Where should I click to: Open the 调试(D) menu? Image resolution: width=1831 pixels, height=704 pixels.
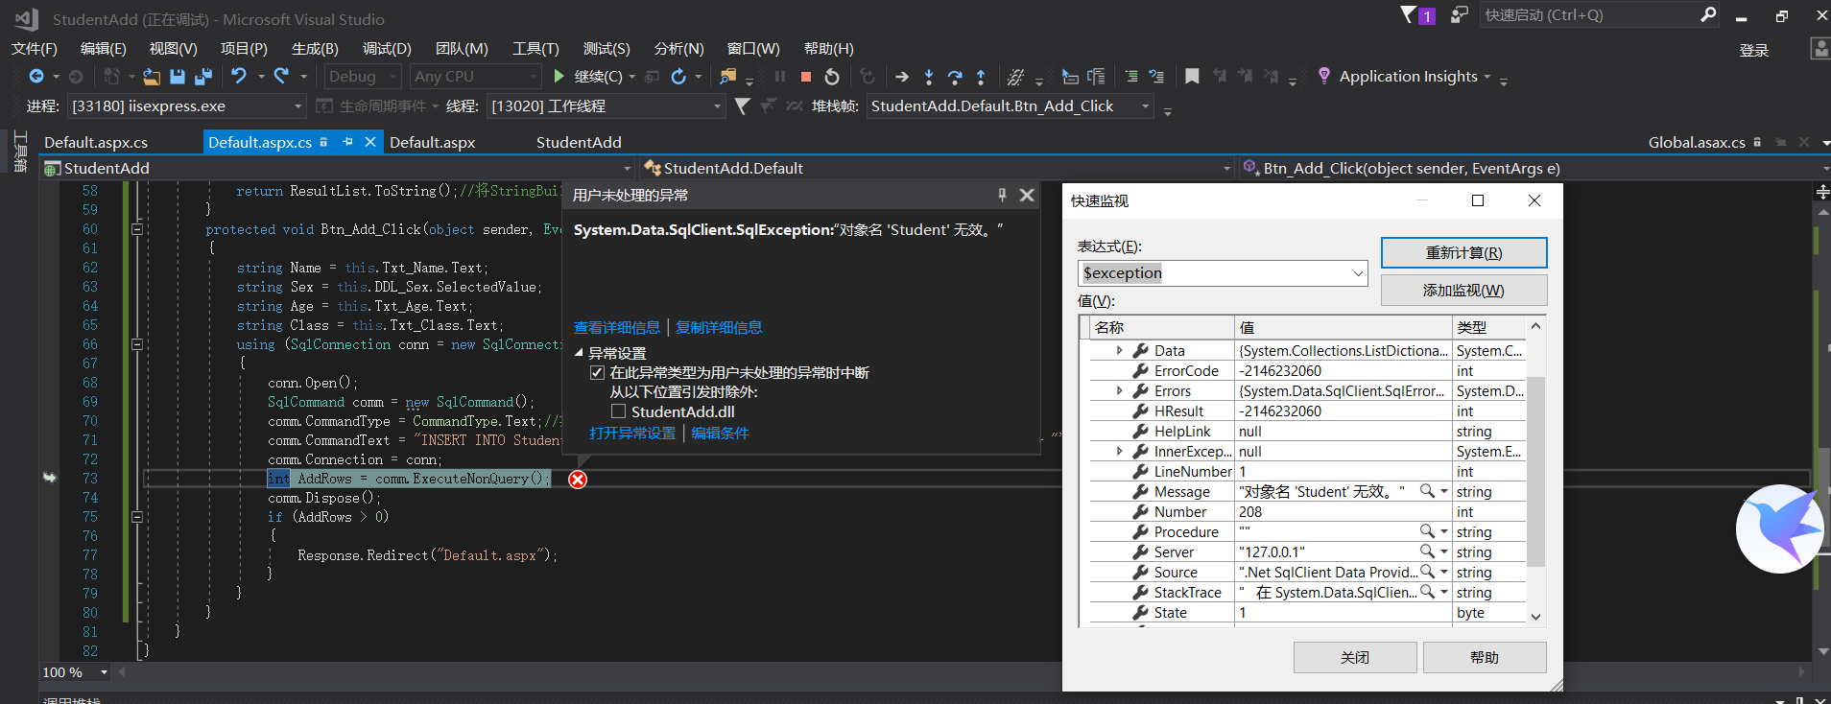click(x=387, y=49)
